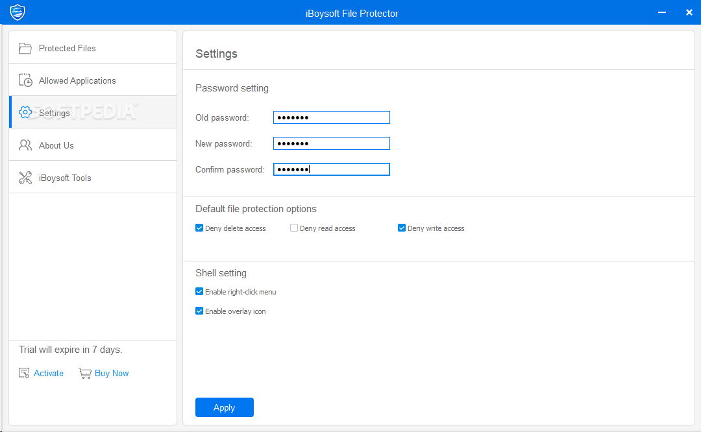Focus the Confirm password field
Screen dimensions: 701x432
[331, 169]
